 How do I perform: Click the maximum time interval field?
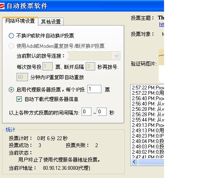click(x=102, y=112)
